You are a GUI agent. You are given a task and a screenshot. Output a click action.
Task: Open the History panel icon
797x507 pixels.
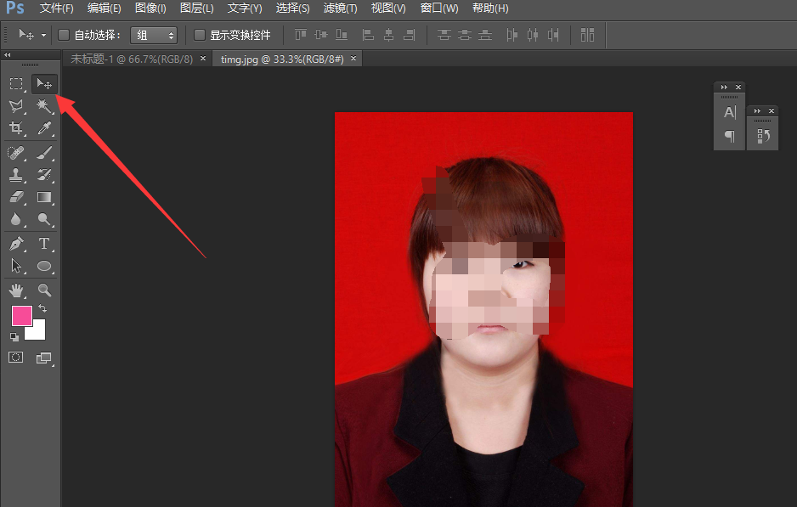763,136
